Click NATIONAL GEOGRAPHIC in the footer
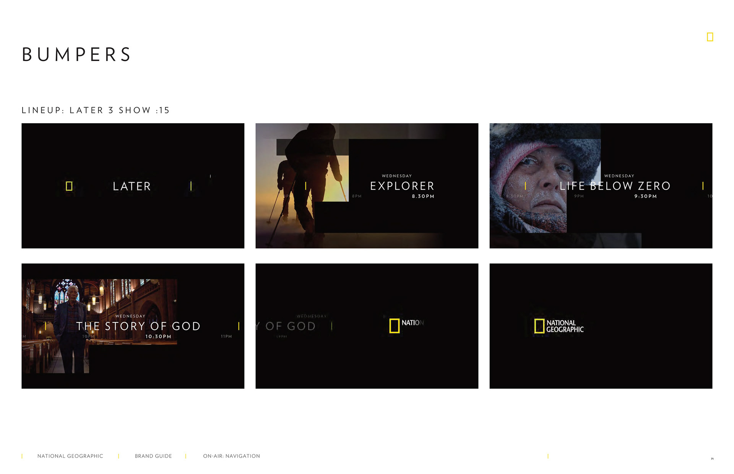 pos(70,456)
